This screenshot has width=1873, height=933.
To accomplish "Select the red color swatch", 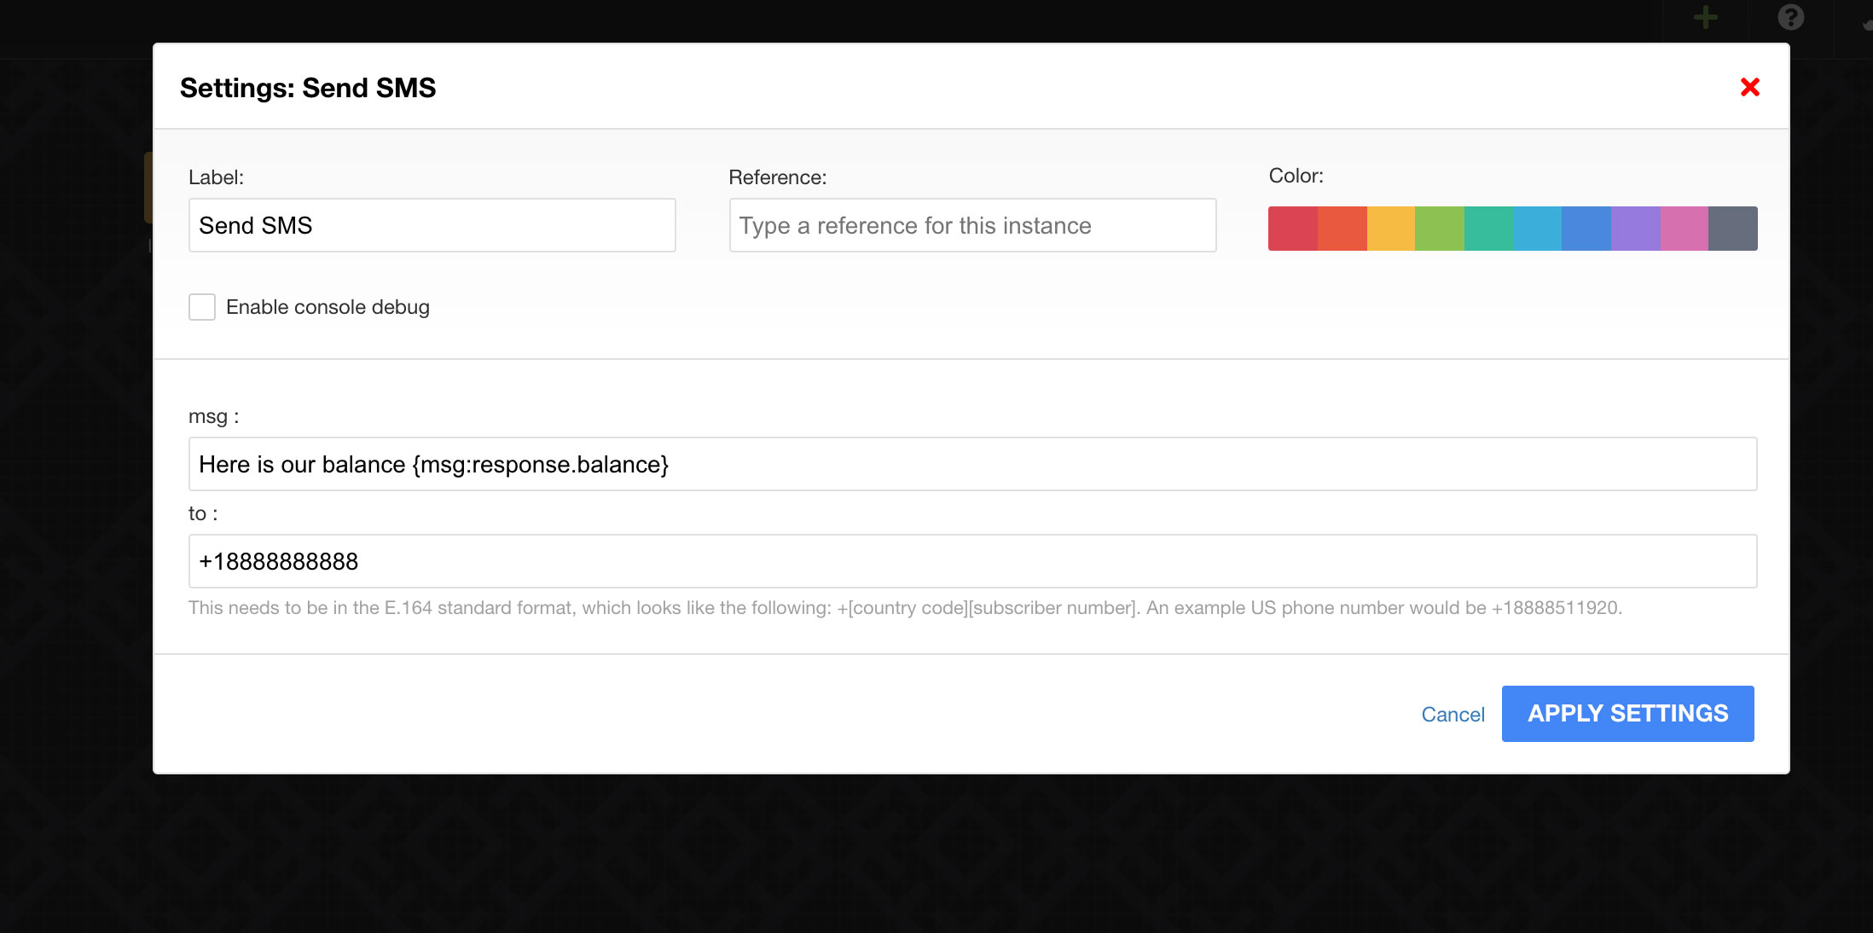I will pyautogui.click(x=1292, y=229).
